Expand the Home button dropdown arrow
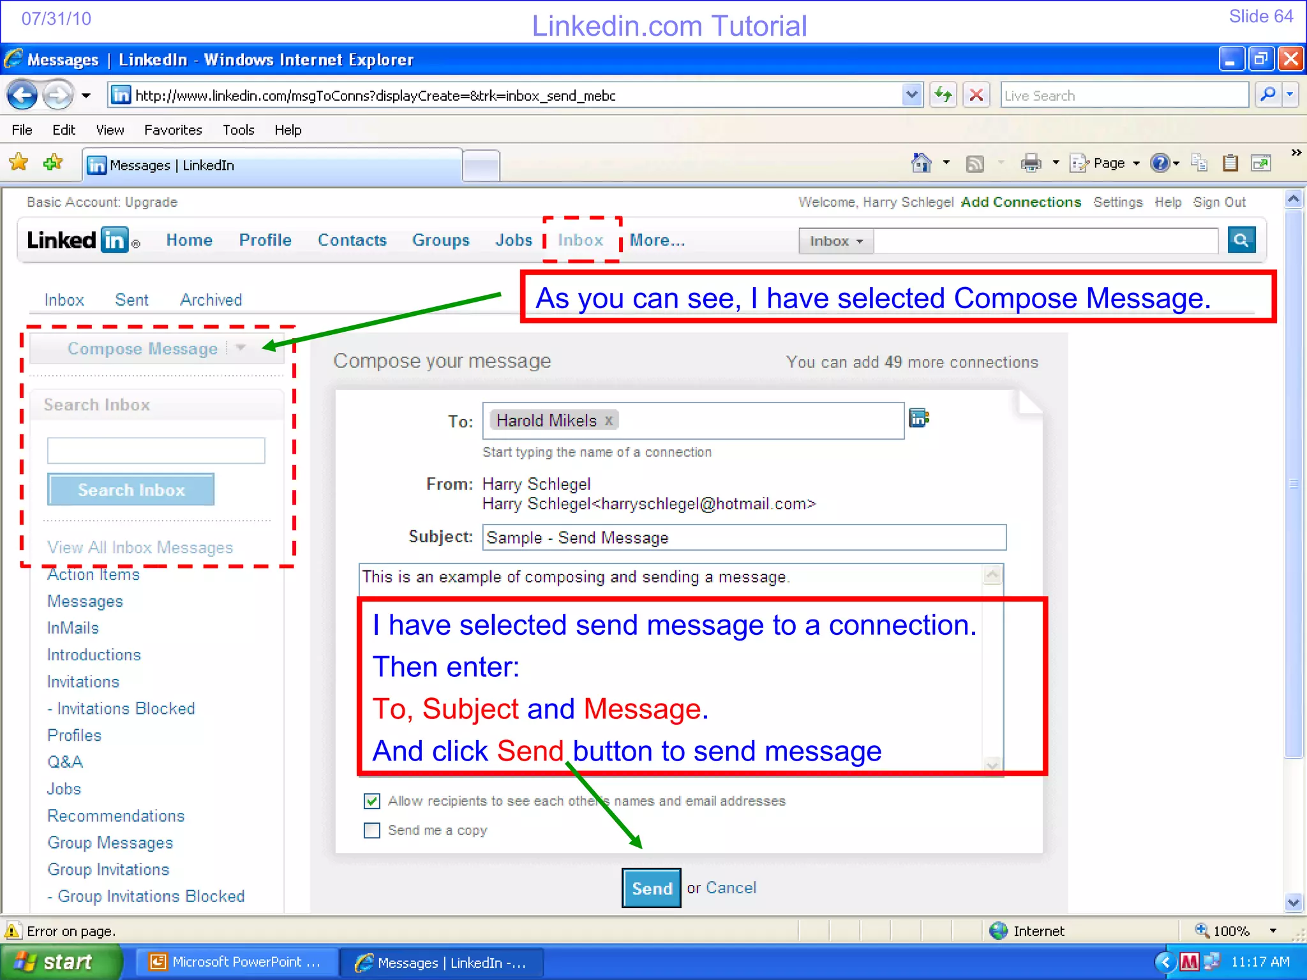Viewport: 1307px width, 980px height. (x=946, y=163)
